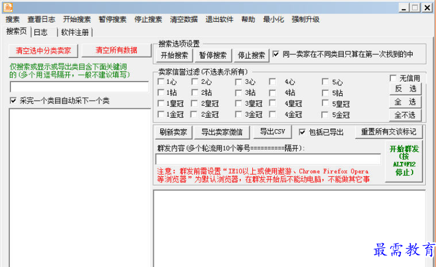440x267 pixels.
Task: Check the 2钻 reputation filter
Action: (195, 92)
